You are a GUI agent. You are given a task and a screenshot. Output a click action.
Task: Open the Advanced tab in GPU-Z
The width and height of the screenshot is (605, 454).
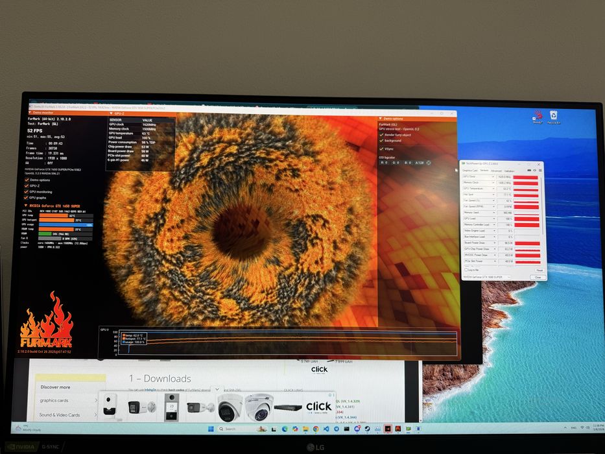(496, 171)
